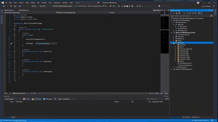Click the Solution Explorer Refresh icon
Viewport: 218px width, 122px height.
click(190, 13)
